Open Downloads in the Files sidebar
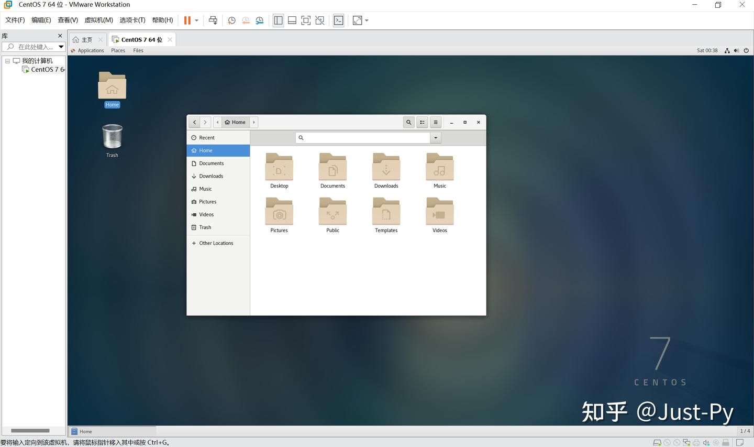The height and width of the screenshot is (447, 754). (x=218, y=176)
